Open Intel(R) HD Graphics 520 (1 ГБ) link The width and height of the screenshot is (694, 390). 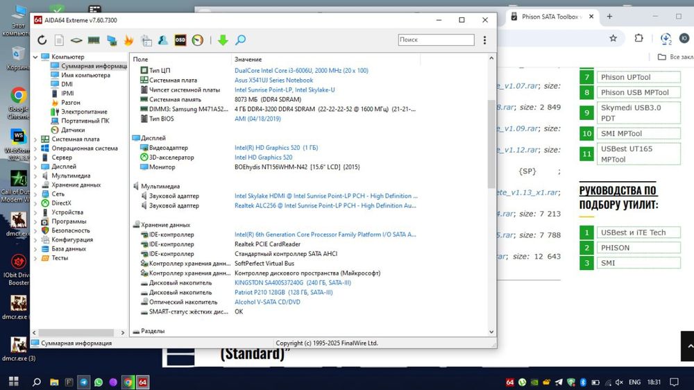pyautogui.click(x=276, y=148)
